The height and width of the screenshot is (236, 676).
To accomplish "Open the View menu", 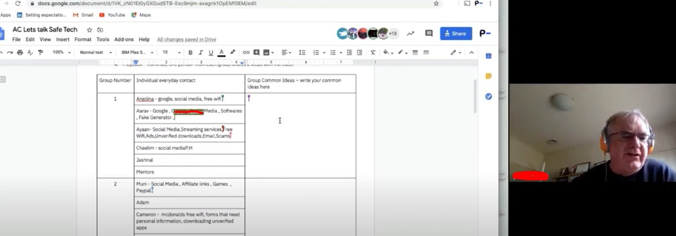I will [x=45, y=39].
